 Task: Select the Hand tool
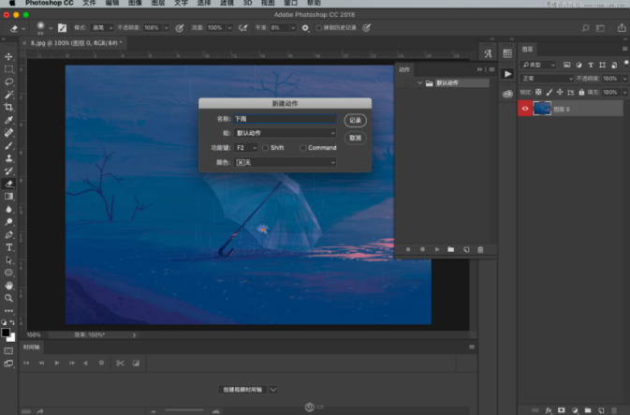click(x=8, y=285)
